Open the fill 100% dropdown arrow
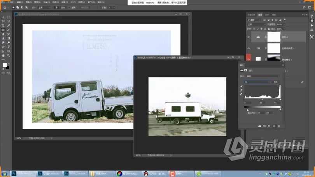Viewport: 315px width, 177px height. pos(284,29)
